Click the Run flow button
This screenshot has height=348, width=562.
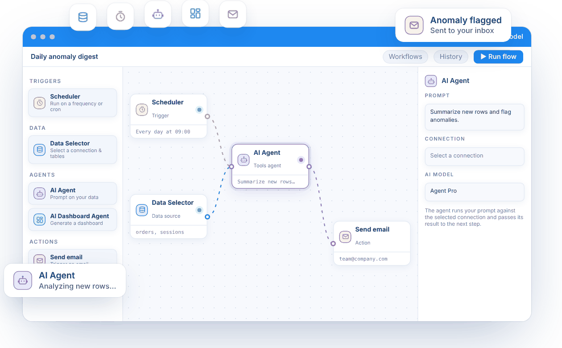(498, 57)
